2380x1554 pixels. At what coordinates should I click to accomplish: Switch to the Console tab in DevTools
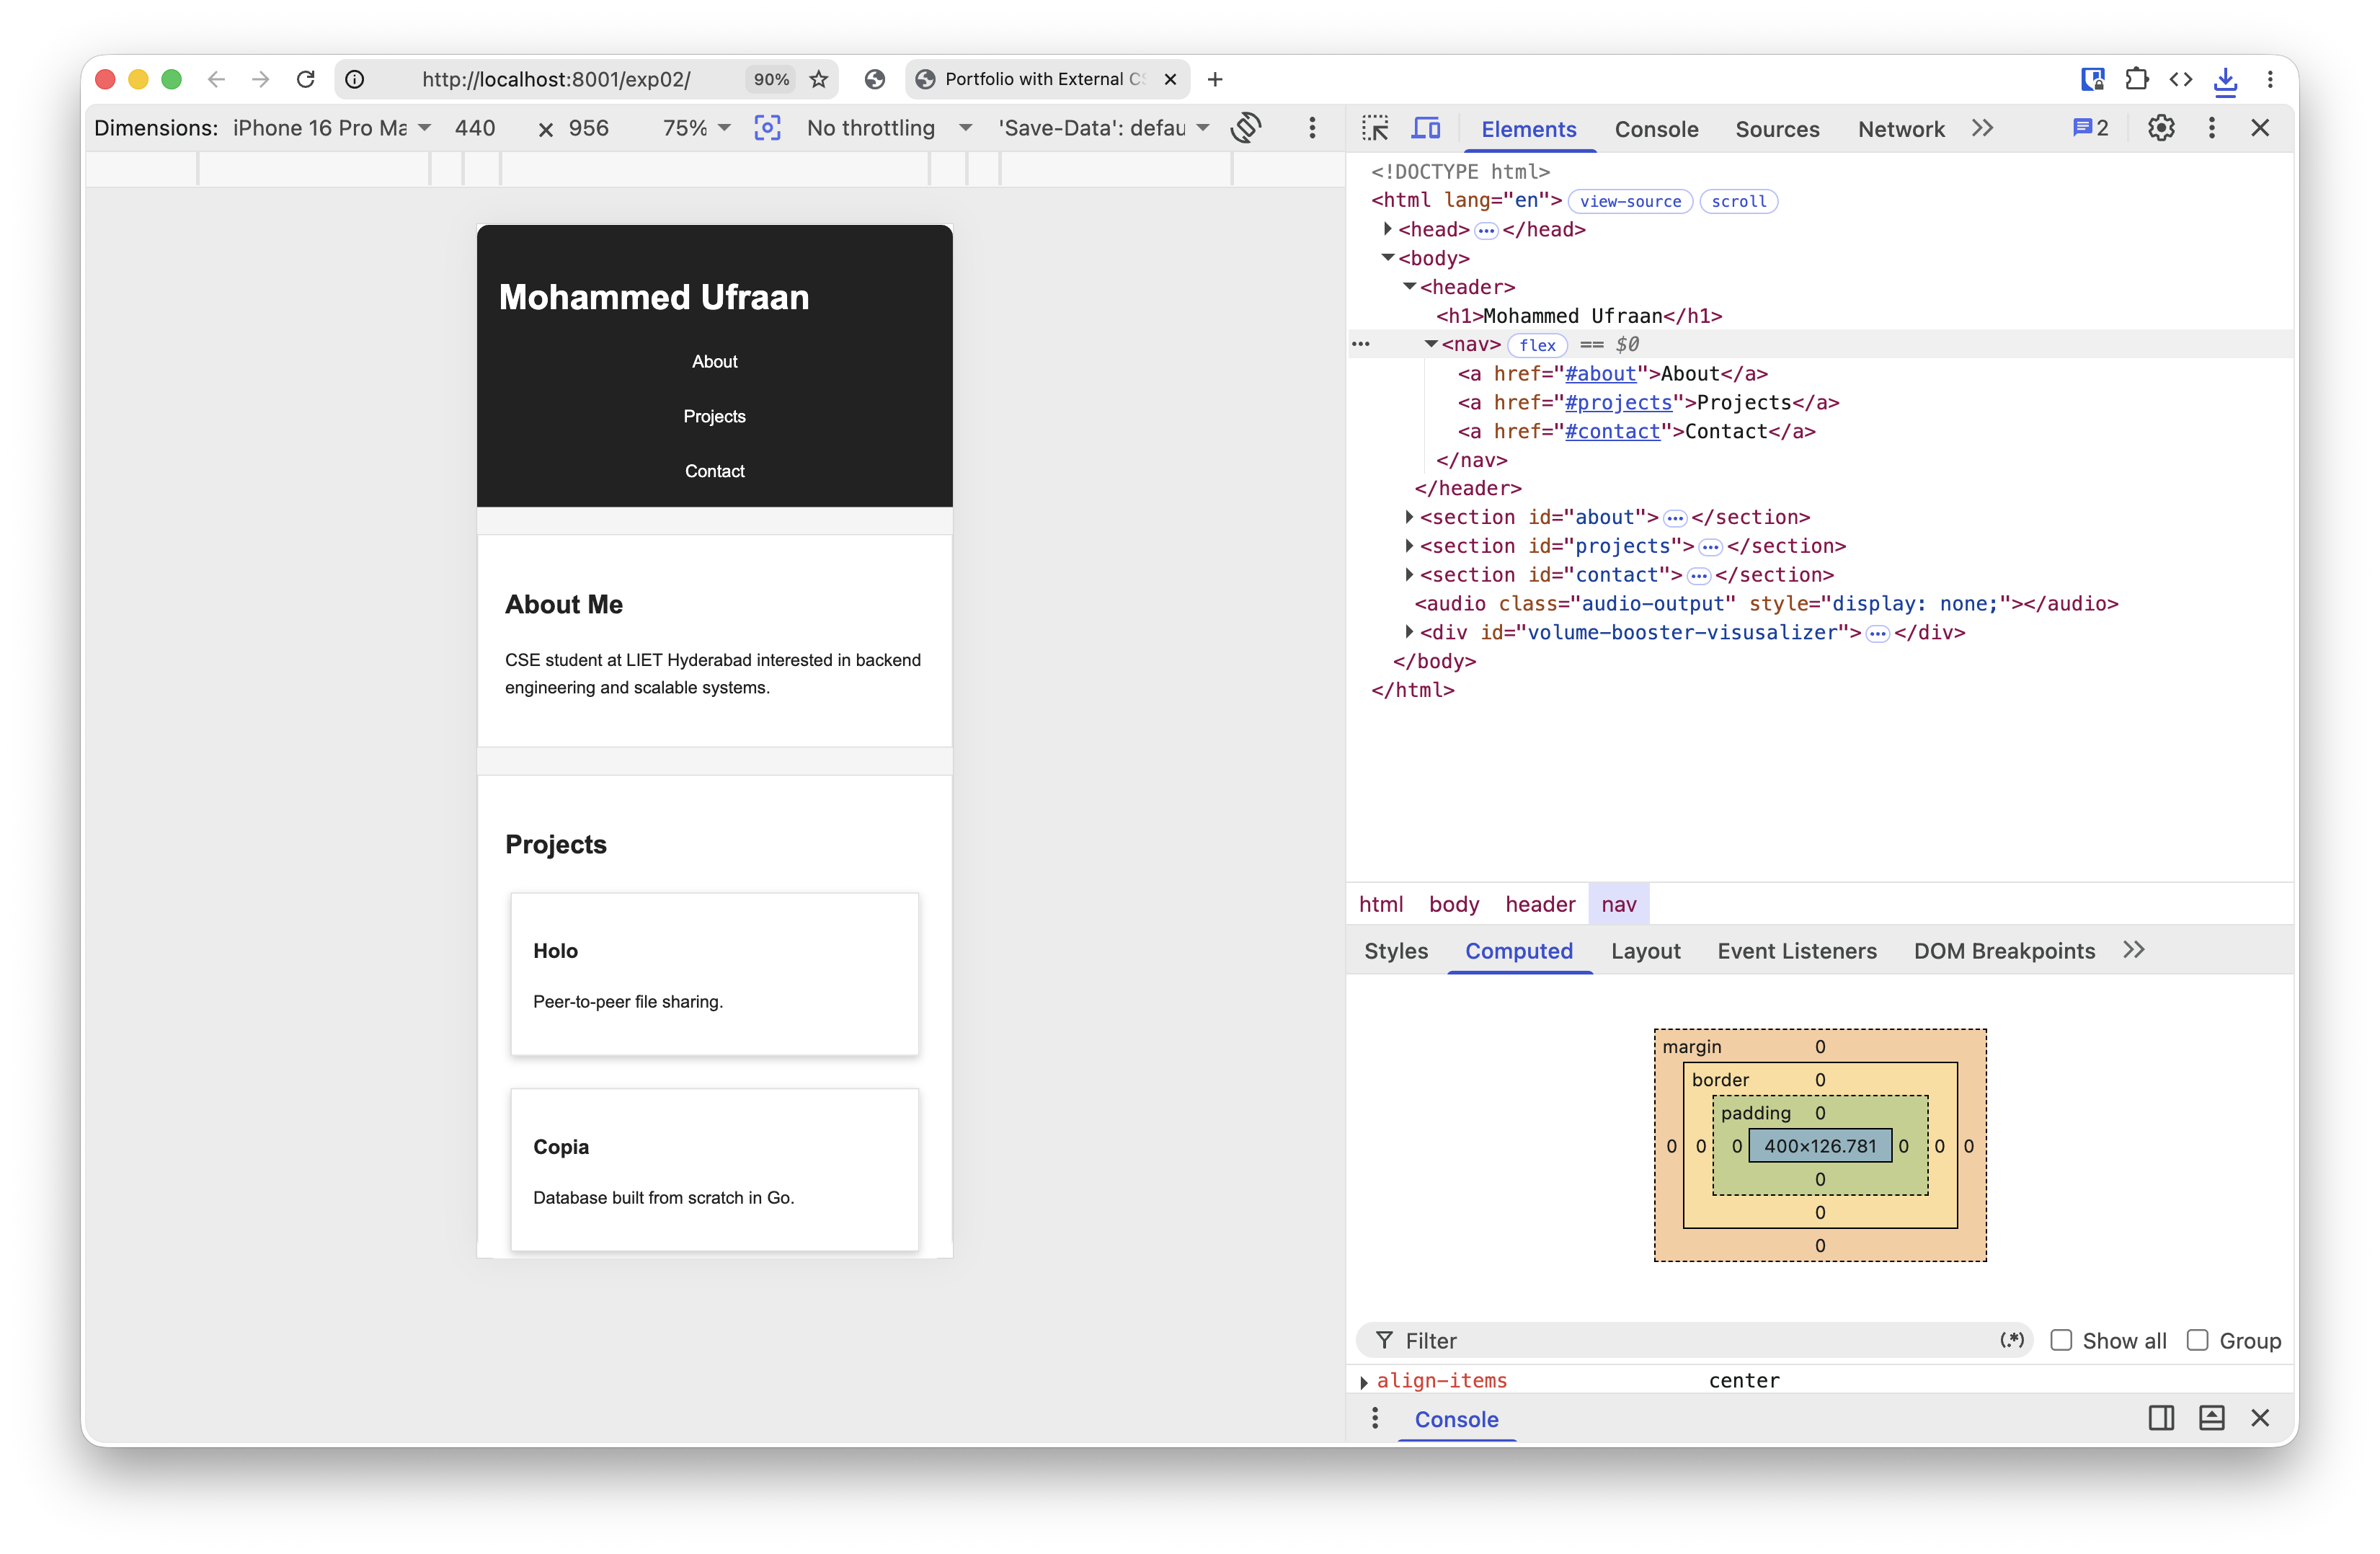click(1656, 129)
